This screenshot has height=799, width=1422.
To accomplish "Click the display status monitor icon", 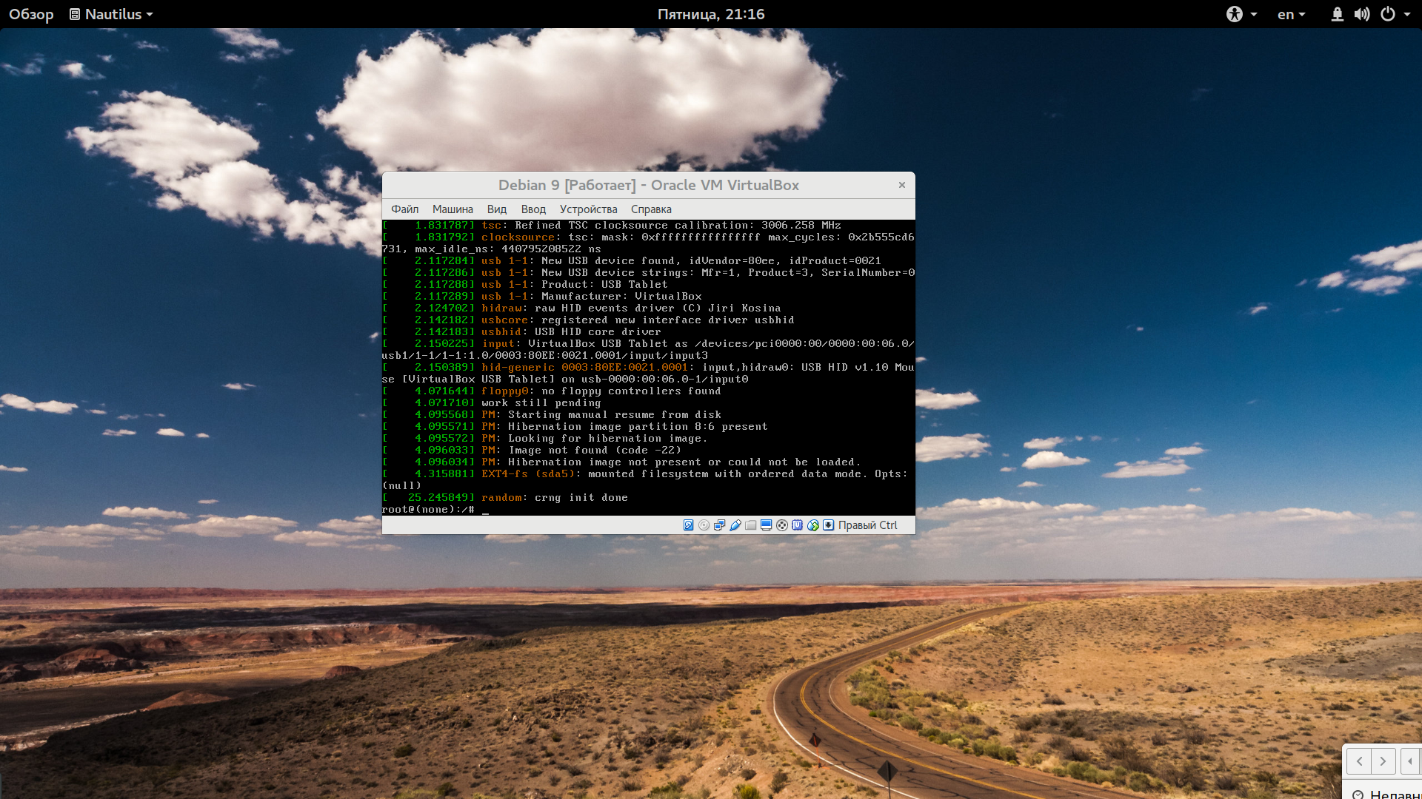I will (766, 525).
